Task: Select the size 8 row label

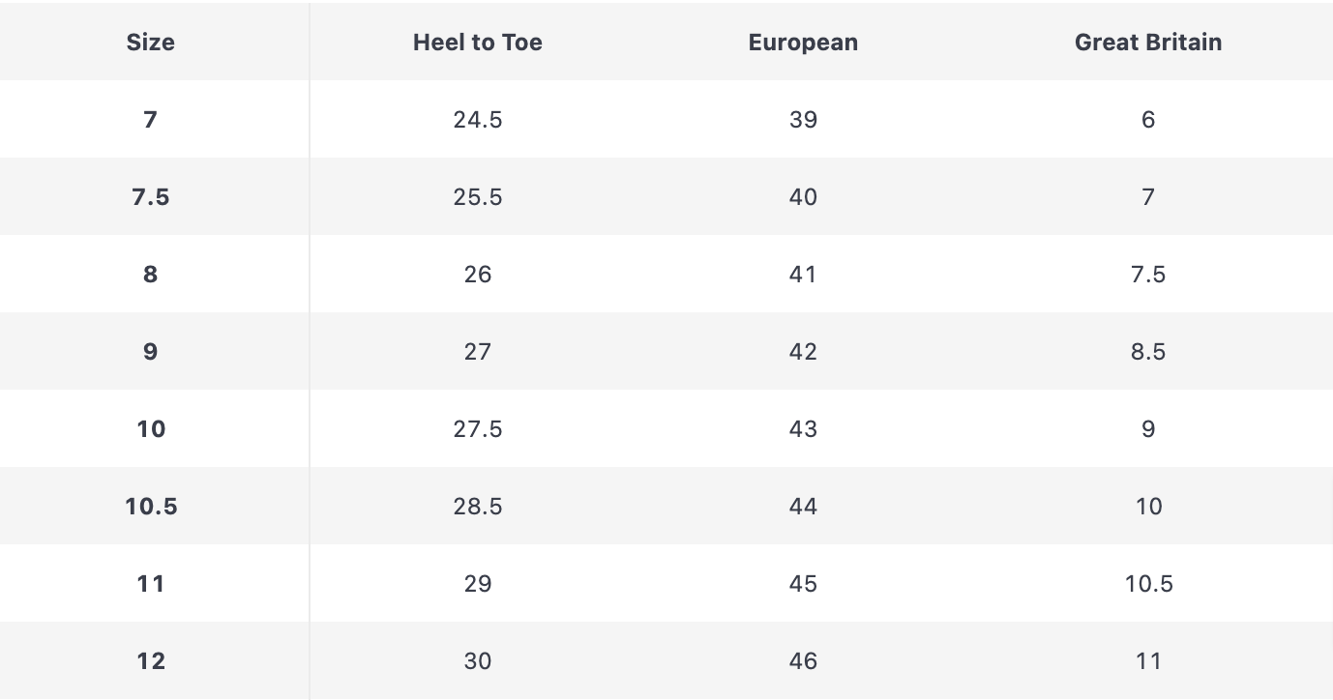Action: click(150, 275)
